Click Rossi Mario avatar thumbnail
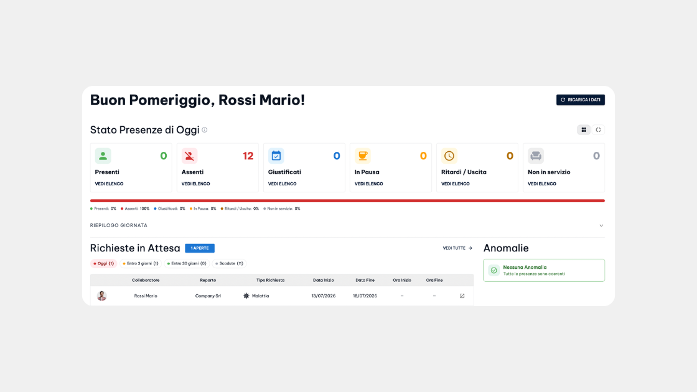The image size is (697, 392). pos(102,296)
